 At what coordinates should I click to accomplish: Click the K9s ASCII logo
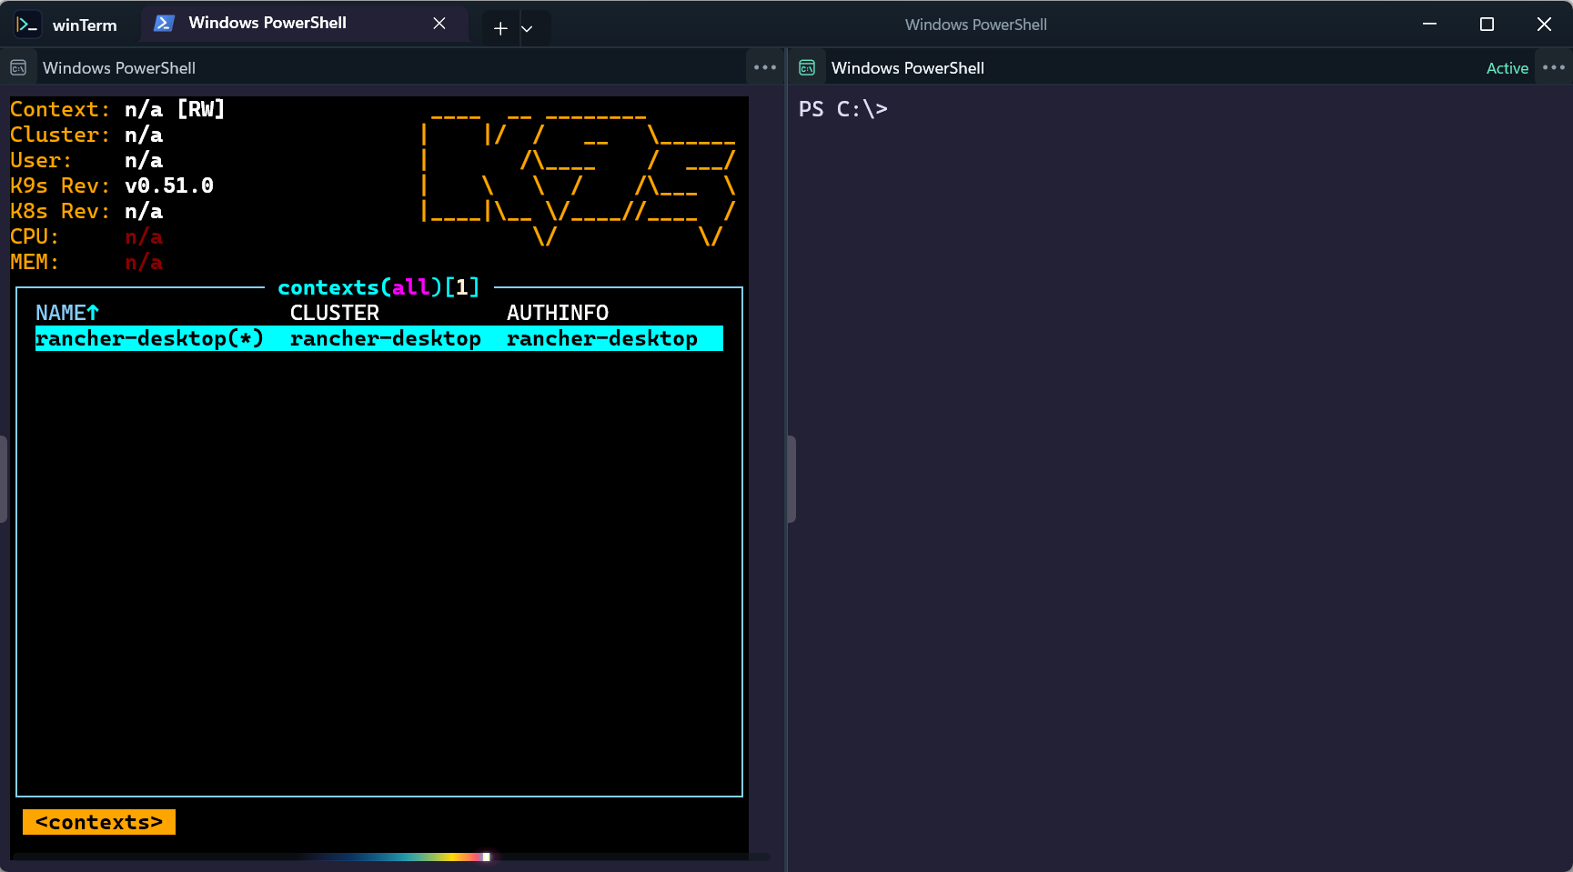pos(578,179)
